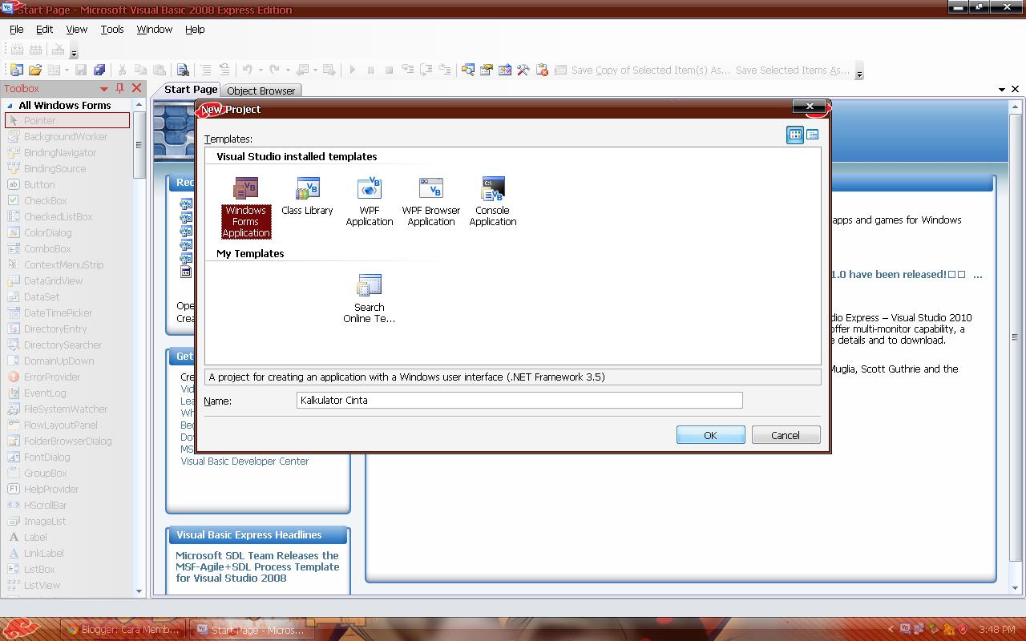Switch to the Start Page tab
The height and width of the screenshot is (641, 1026).
tap(191, 90)
